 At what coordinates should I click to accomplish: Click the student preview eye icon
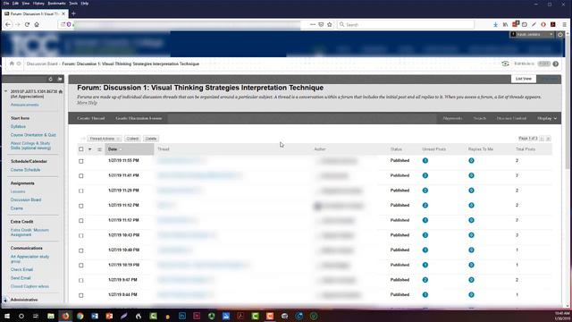coord(505,64)
